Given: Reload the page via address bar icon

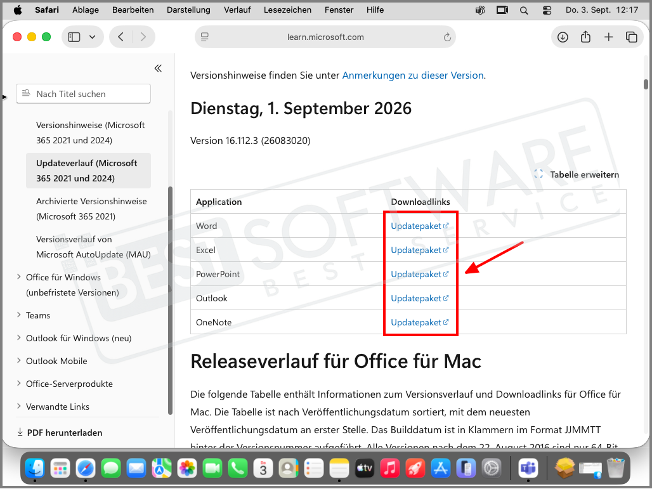Looking at the screenshot, I should pos(447,37).
